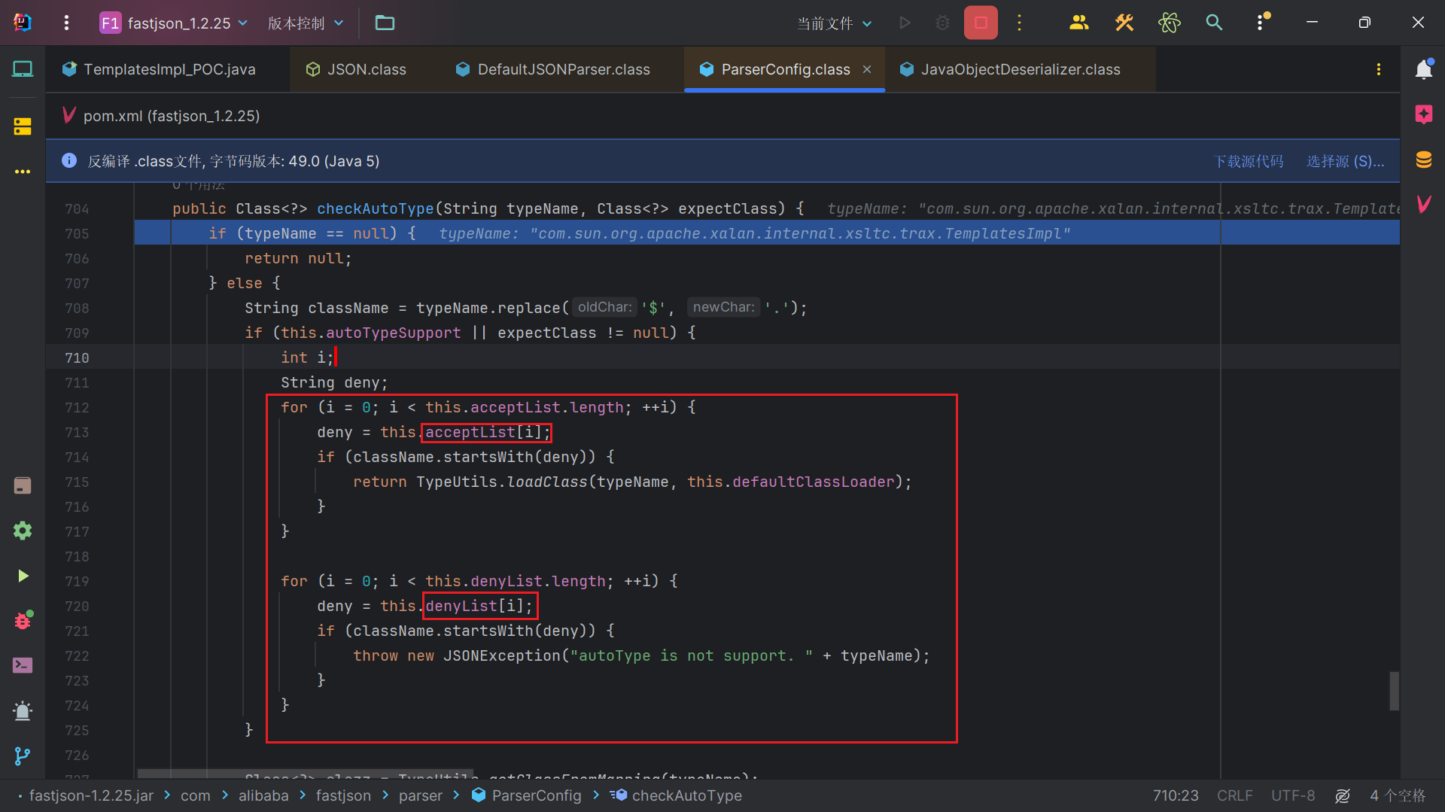Click 选择源 (S)... choose sources link

pos(1345,161)
